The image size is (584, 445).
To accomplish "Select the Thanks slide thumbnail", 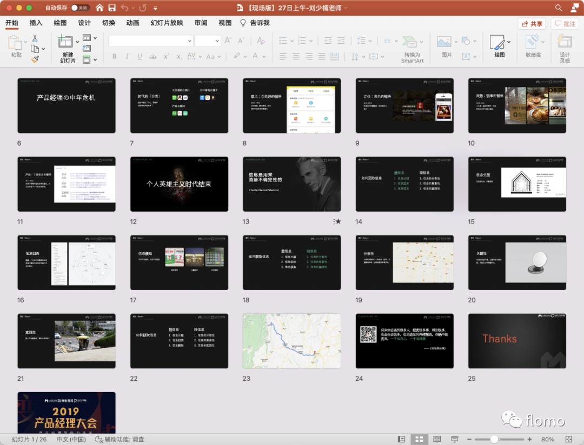I will coord(517,341).
